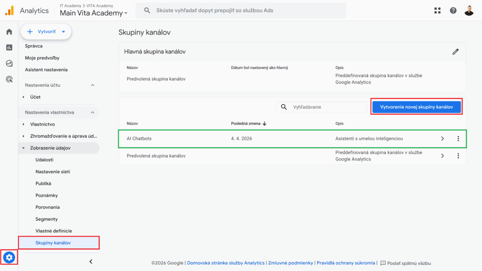
Task: Click the 4. 4. 2026 date cell
Action: point(241,139)
